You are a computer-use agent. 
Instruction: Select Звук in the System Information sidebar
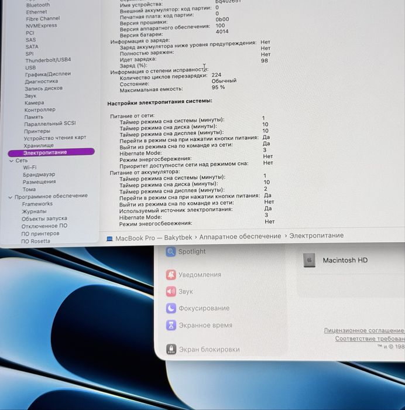pyautogui.click(x=30, y=96)
